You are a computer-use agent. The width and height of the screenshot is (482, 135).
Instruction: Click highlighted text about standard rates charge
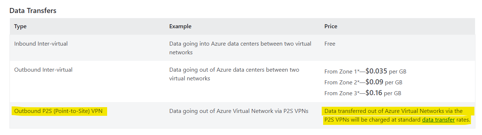398,115
